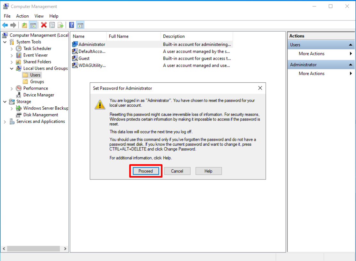356x261 pixels.
Task: Select Services and Applications in the tree
Action: (x=41, y=121)
